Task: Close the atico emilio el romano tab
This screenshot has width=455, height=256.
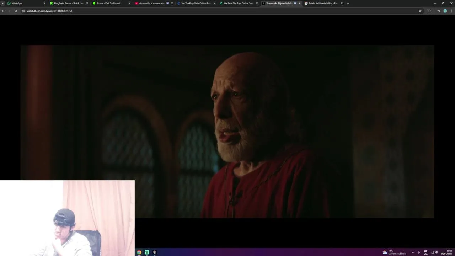Action: (x=172, y=3)
